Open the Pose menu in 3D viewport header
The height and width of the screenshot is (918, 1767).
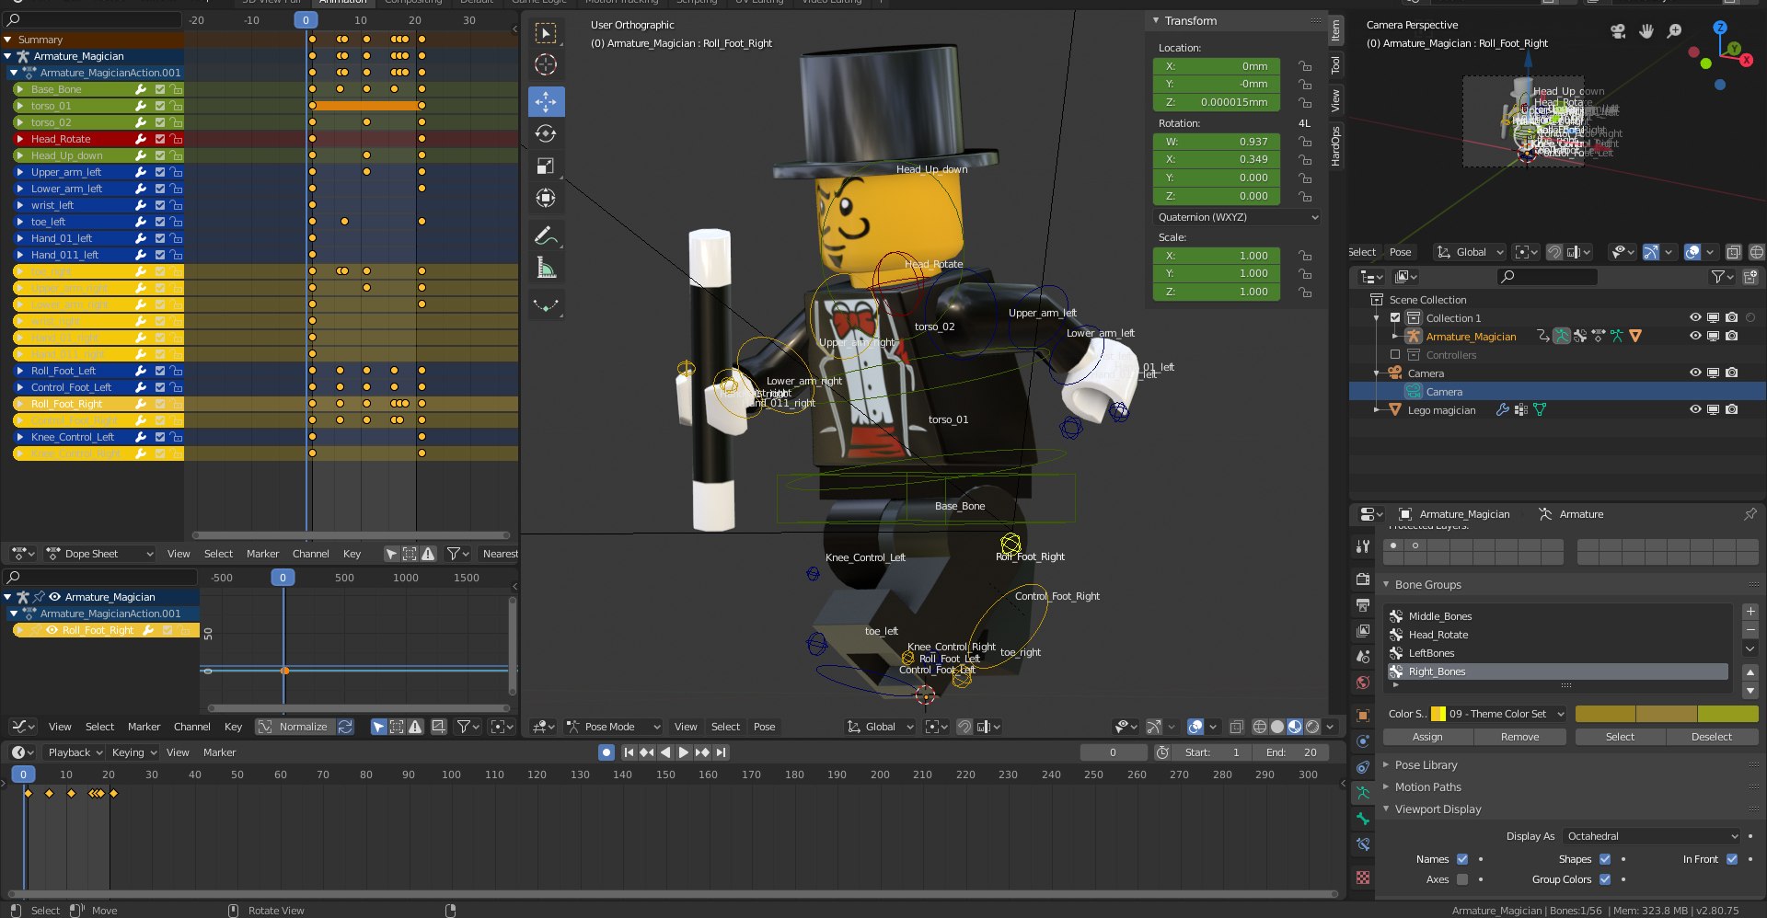(x=764, y=727)
